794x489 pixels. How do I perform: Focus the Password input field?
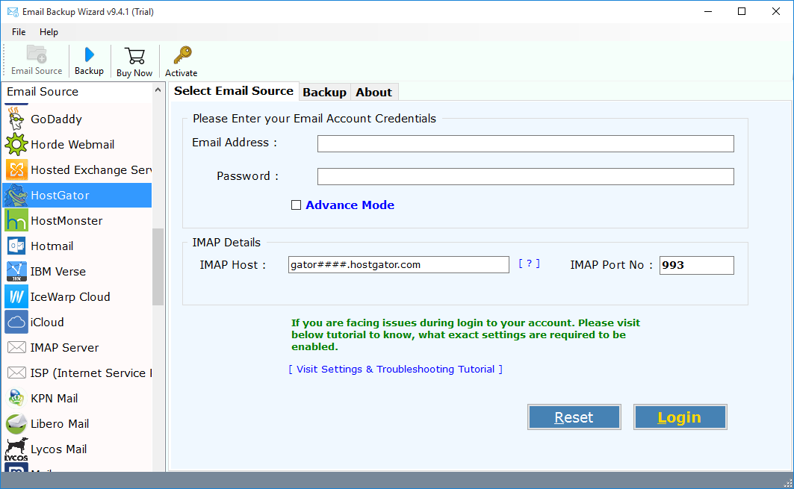pos(526,177)
